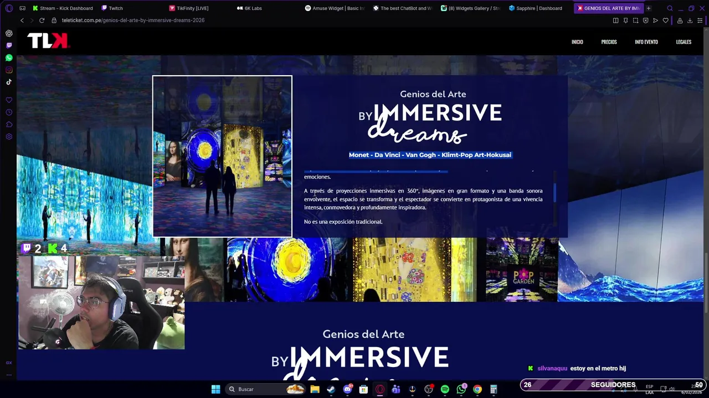
Task: Open GX Corner at sidebar bottom
Action: point(9,363)
